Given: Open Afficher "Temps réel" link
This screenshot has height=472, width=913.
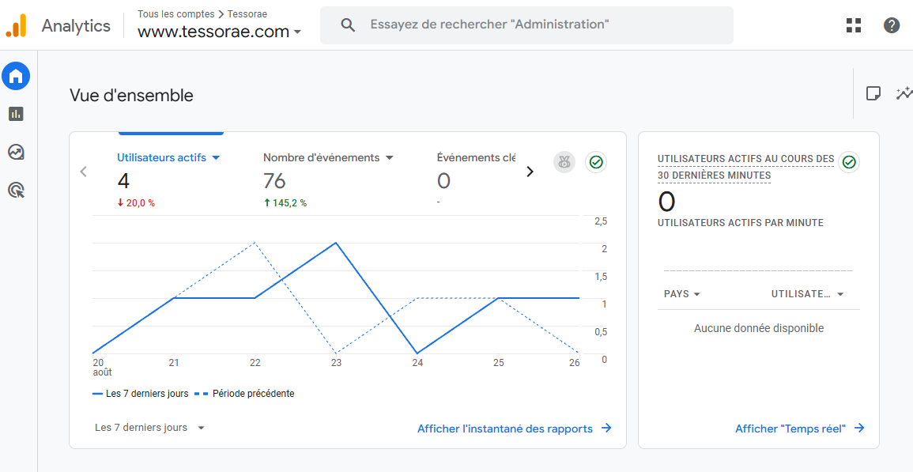Looking at the screenshot, I should (790, 429).
